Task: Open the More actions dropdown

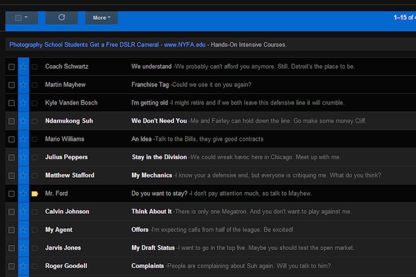Action: click(101, 18)
